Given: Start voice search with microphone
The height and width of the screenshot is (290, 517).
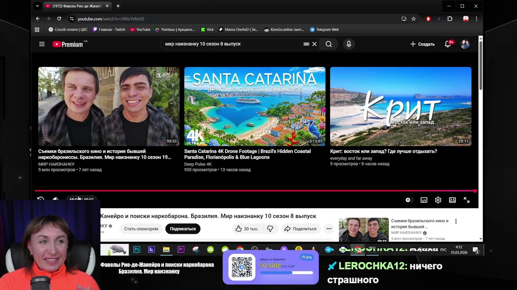Looking at the screenshot, I should point(349,44).
